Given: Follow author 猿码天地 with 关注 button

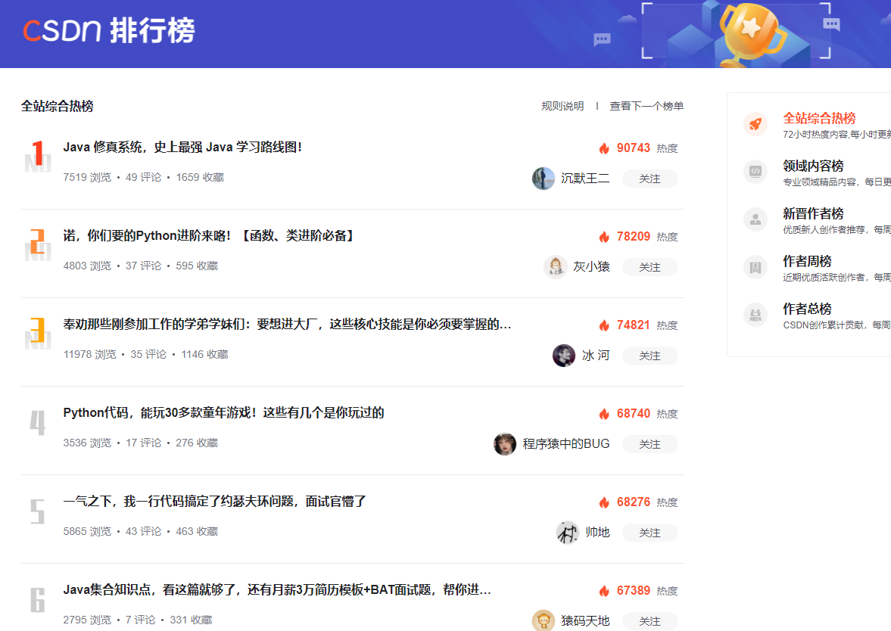Looking at the screenshot, I should click(x=650, y=621).
